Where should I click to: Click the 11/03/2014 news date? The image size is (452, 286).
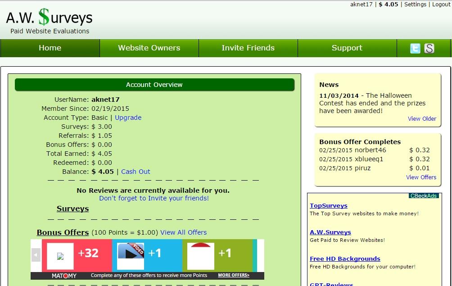(339, 96)
